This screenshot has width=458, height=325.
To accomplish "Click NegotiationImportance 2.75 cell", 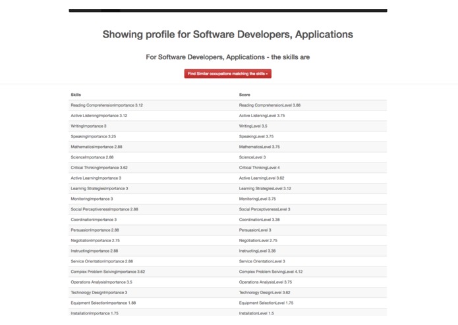I will 95,241.
